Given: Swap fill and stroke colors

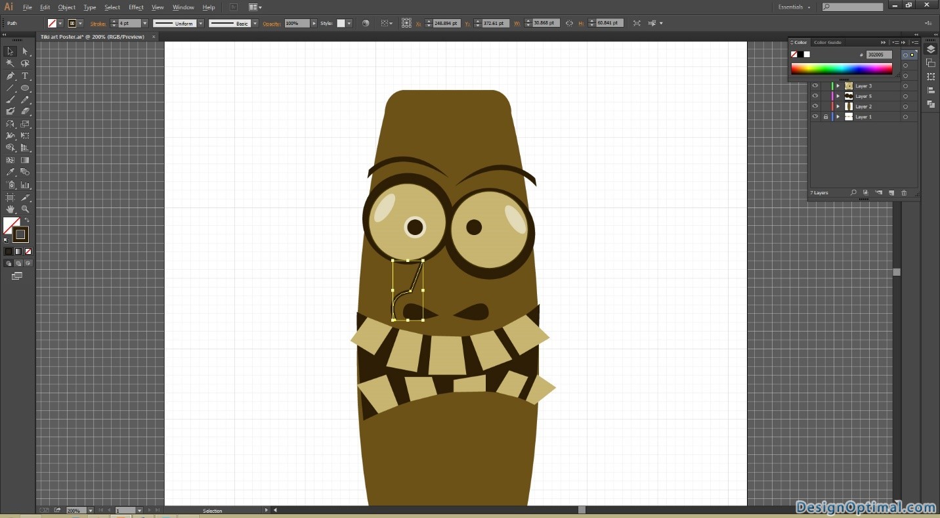Looking at the screenshot, I should click(28, 221).
